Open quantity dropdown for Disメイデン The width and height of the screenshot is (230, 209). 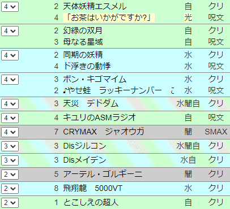10,160
